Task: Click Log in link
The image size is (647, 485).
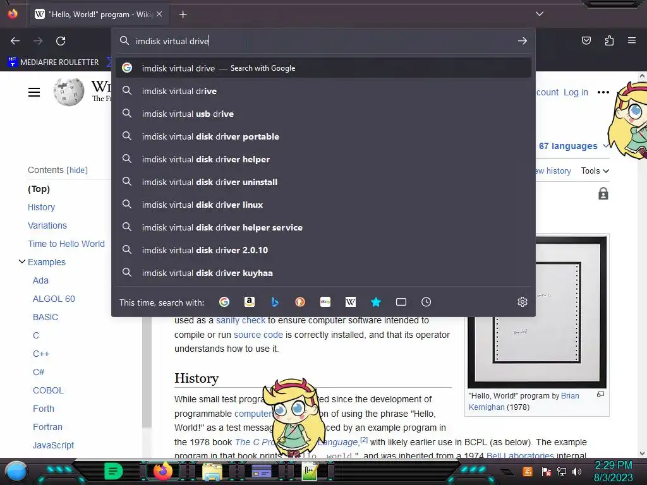Action: pyautogui.click(x=576, y=92)
